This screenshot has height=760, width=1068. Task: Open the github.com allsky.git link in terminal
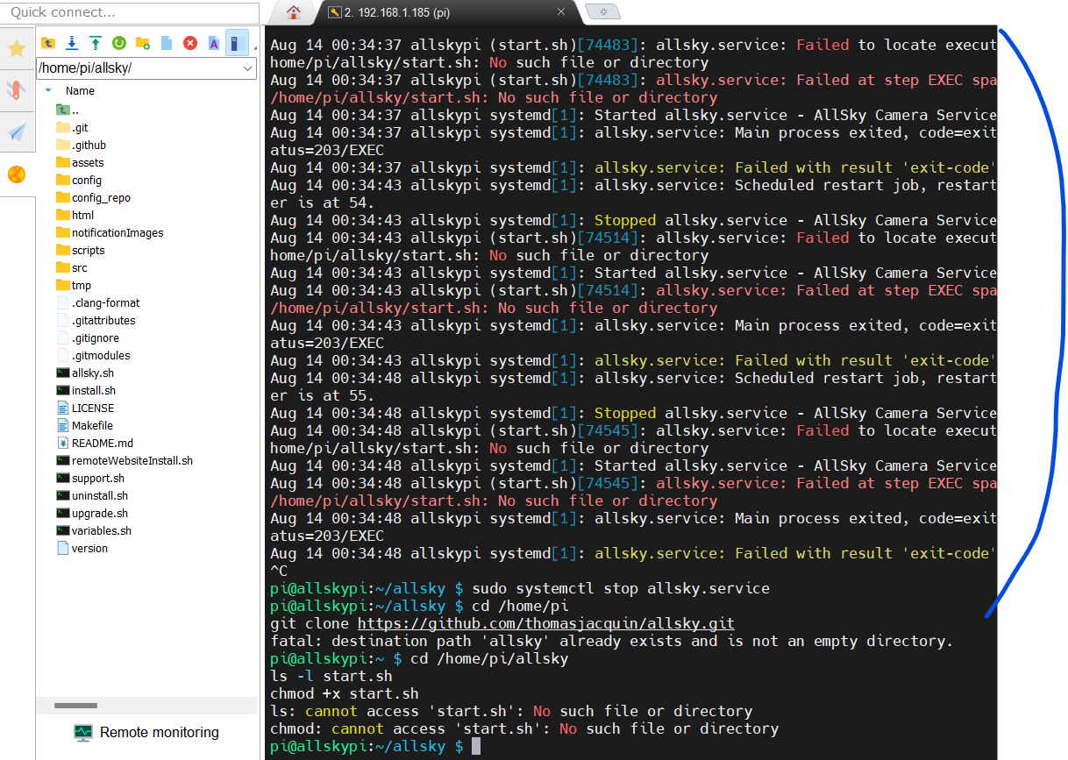(x=546, y=623)
